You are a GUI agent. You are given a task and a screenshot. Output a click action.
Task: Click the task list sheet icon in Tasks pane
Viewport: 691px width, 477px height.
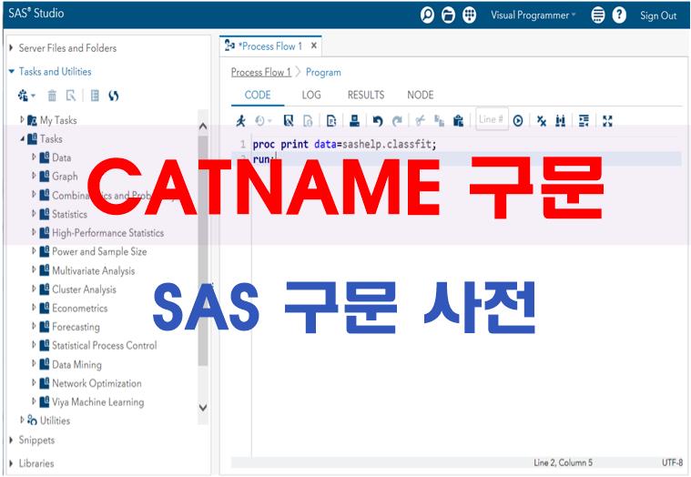click(95, 96)
